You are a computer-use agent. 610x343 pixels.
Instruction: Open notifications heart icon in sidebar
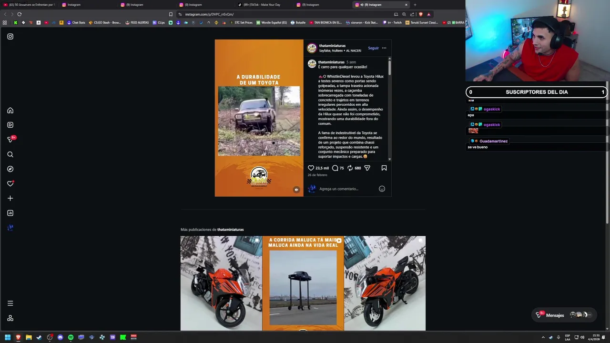tap(10, 183)
